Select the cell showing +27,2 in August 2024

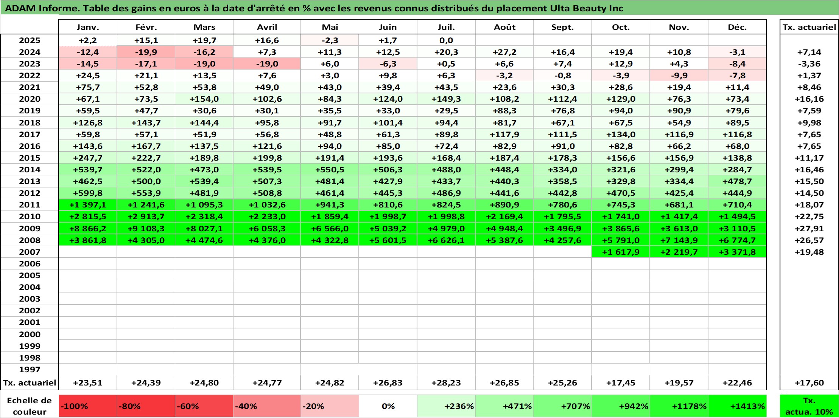504,52
